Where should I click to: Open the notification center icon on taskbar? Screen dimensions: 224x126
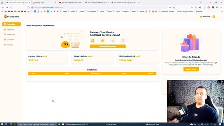pos(220,124)
